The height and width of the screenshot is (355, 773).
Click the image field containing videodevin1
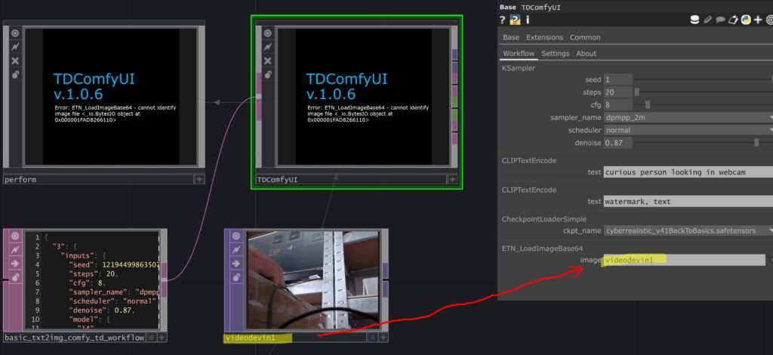[x=684, y=260]
